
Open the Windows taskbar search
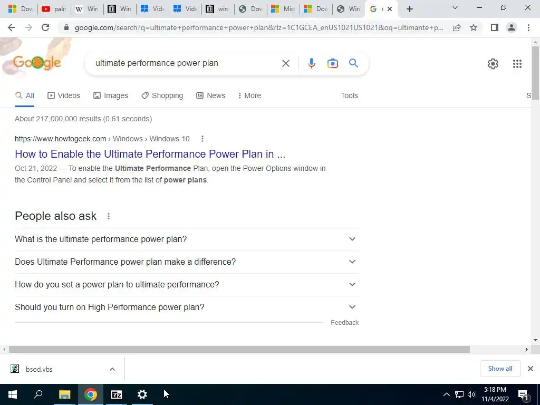[x=38, y=394]
